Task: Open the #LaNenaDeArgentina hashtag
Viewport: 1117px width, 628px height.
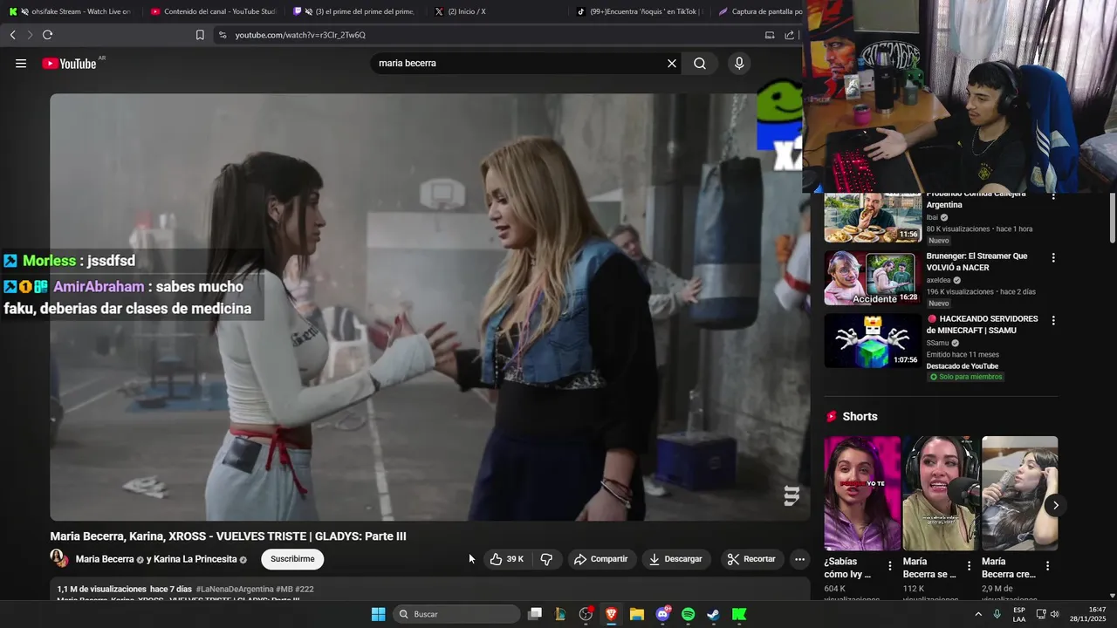Action: point(235,590)
